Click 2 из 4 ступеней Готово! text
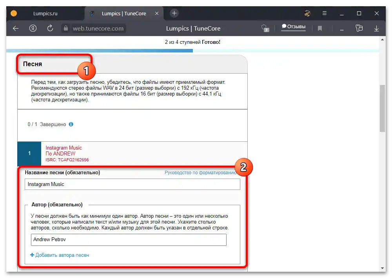The height and width of the screenshot is (278, 392). click(x=192, y=42)
